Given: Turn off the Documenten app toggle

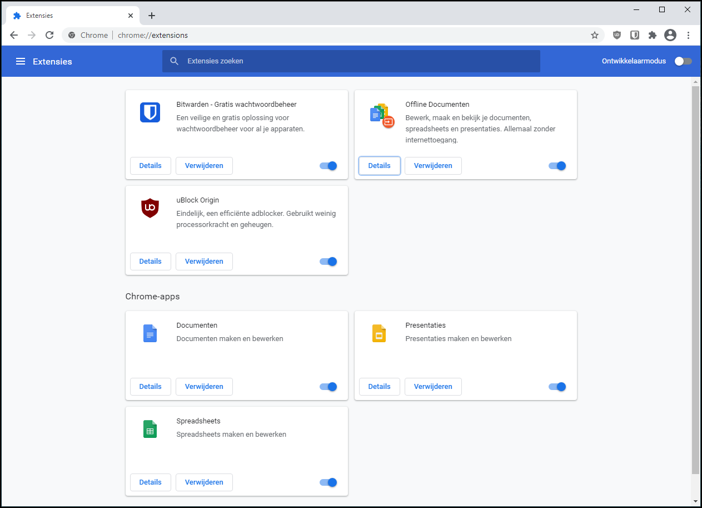Looking at the screenshot, I should (328, 387).
